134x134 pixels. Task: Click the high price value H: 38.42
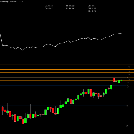(70, 6)
